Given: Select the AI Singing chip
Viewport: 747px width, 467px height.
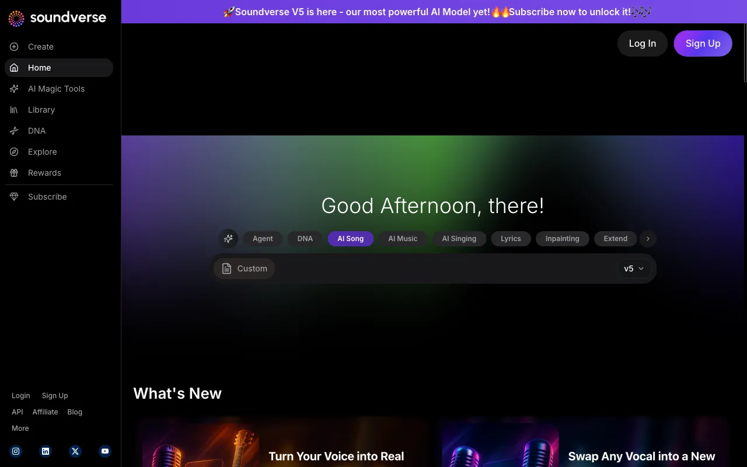Looking at the screenshot, I should pos(459,238).
